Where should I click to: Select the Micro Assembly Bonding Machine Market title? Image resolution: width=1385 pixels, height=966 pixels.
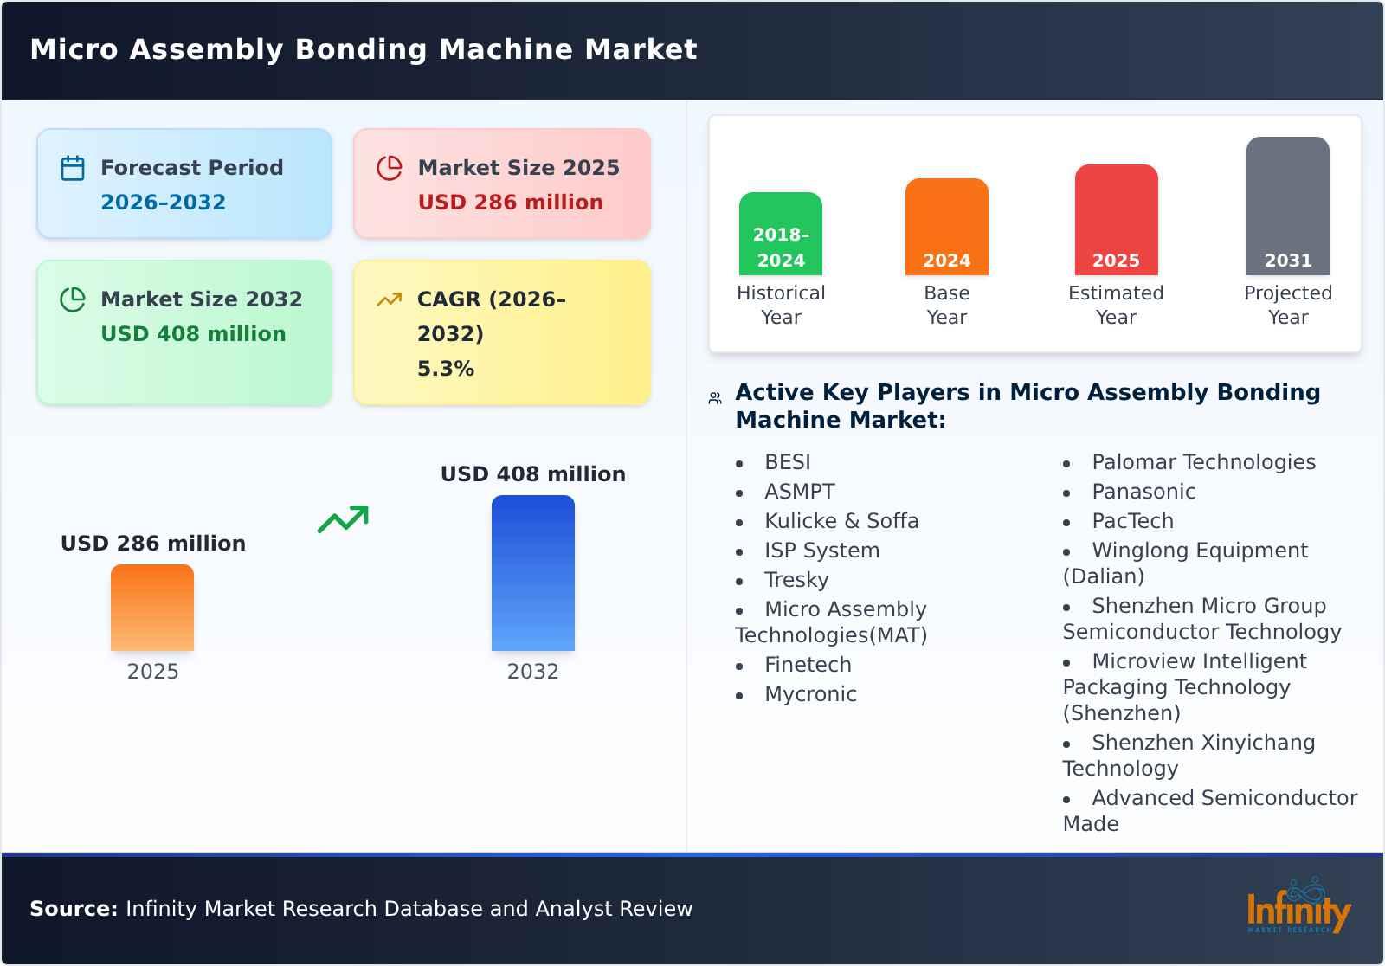[x=363, y=49]
